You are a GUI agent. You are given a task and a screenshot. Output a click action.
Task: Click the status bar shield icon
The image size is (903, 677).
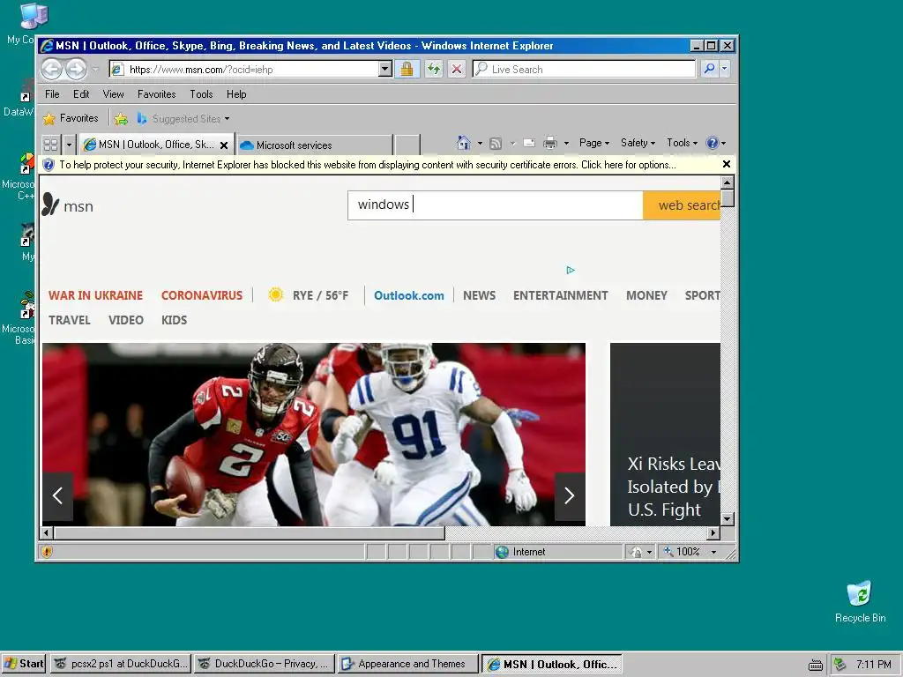(48, 552)
